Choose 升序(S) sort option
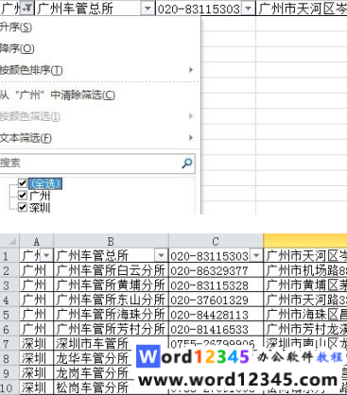This screenshot has width=347, height=395. click(16, 27)
